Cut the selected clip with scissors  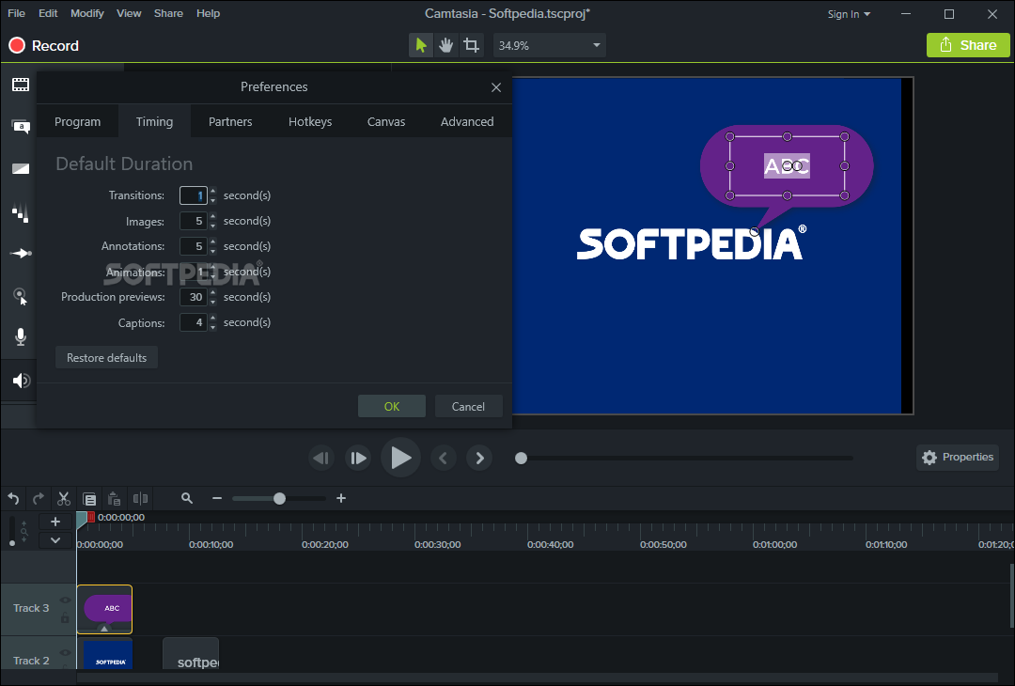[x=64, y=498]
